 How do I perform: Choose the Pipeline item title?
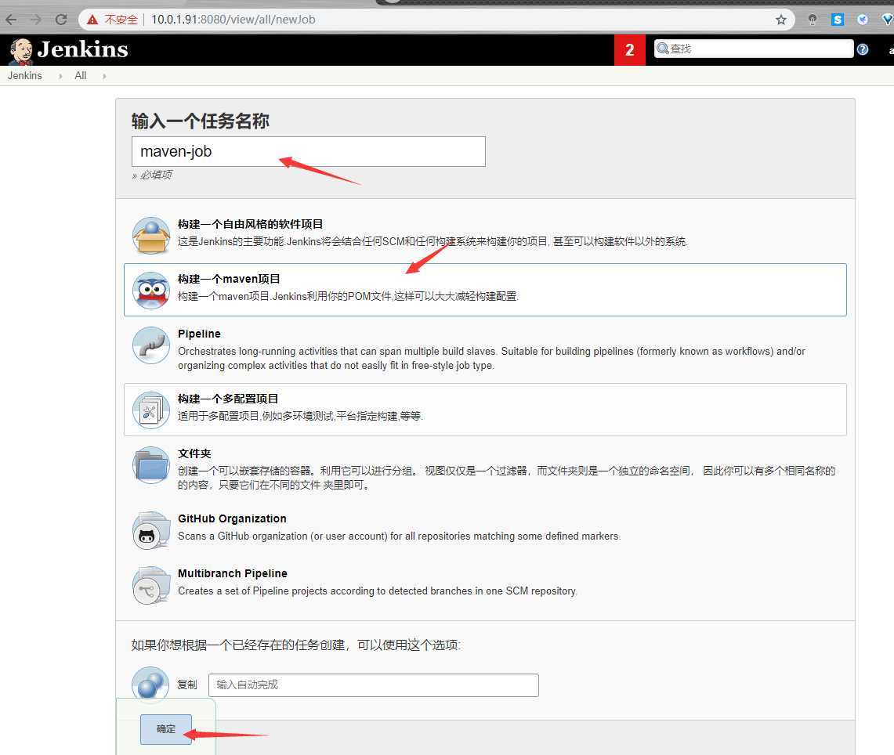(x=199, y=334)
